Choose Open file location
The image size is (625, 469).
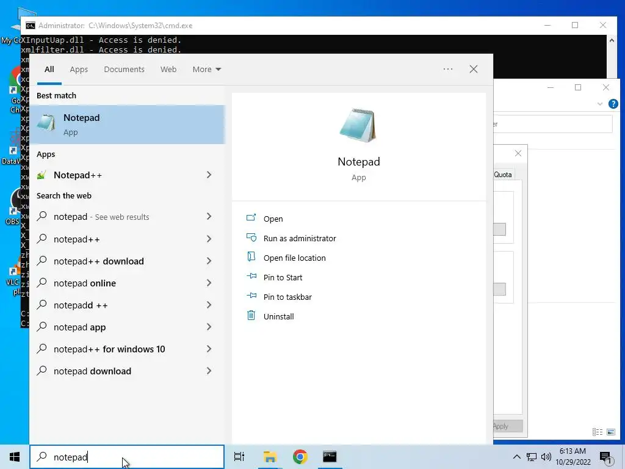(294, 258)
